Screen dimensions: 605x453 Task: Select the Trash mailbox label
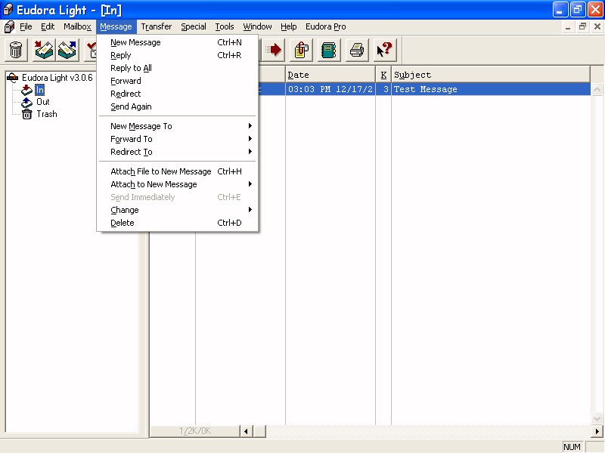coord(47,114)
